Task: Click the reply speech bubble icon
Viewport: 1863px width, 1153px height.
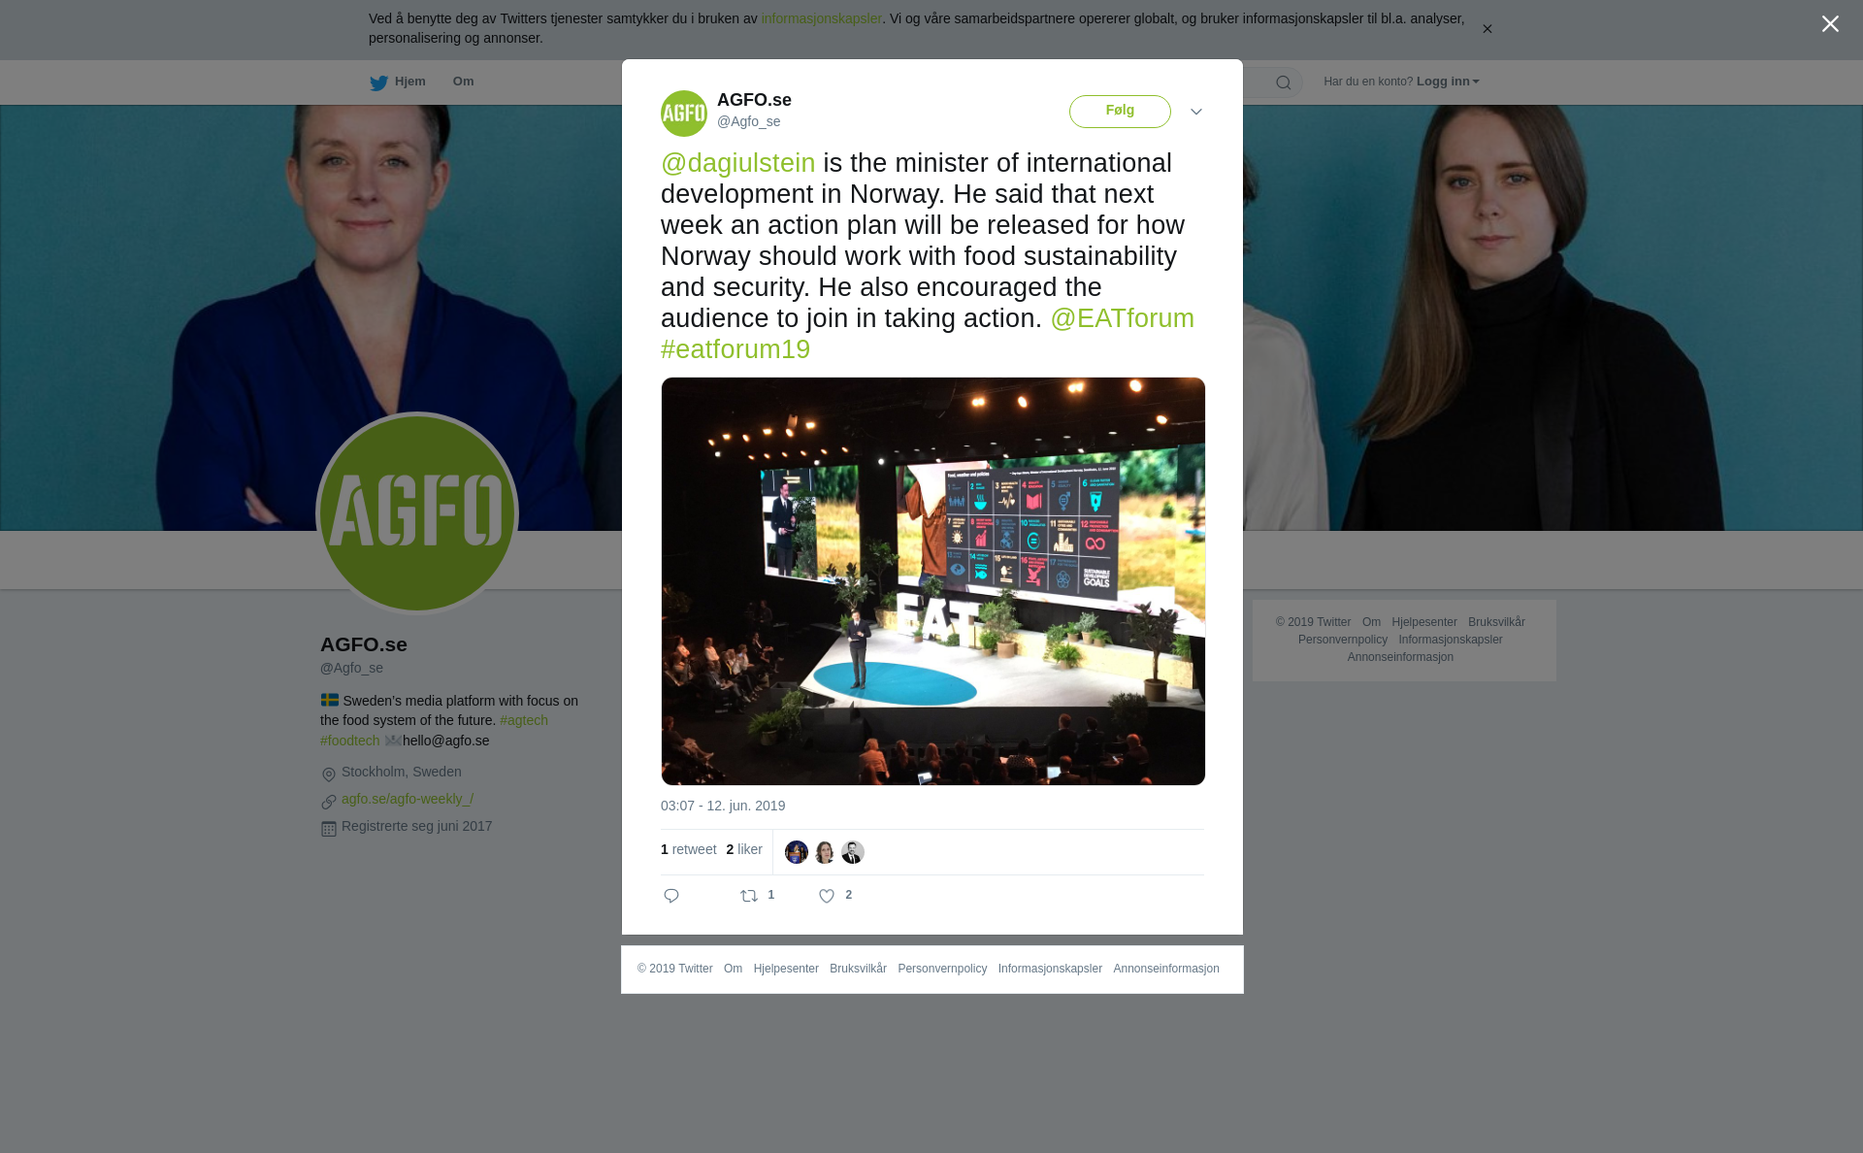Action: 671,896
